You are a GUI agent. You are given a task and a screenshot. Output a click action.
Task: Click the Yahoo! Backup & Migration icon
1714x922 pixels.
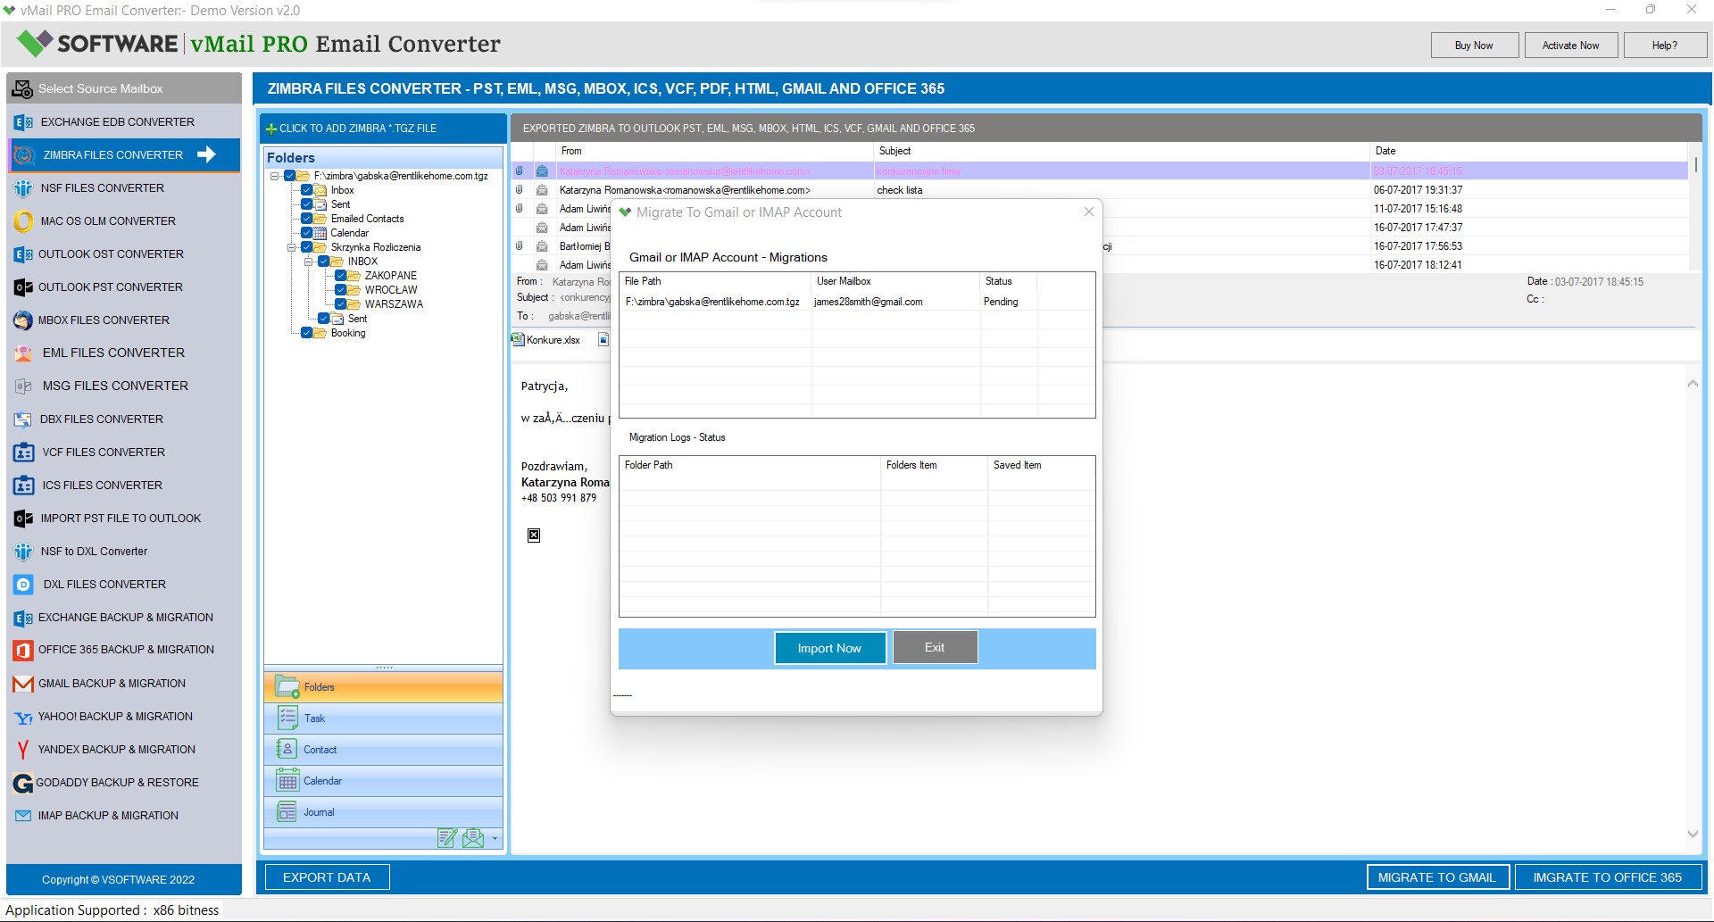[x=23, y=717]
